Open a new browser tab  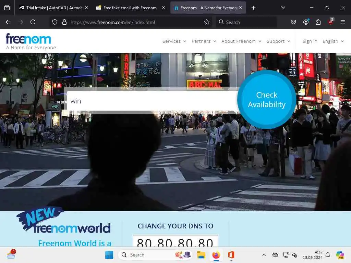(253, 8)
